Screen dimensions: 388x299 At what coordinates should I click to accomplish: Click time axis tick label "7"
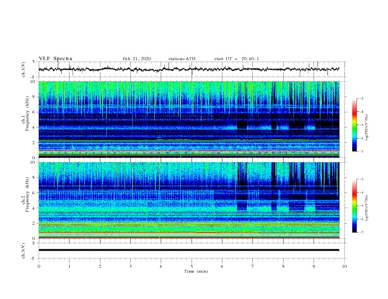point(253,266)
